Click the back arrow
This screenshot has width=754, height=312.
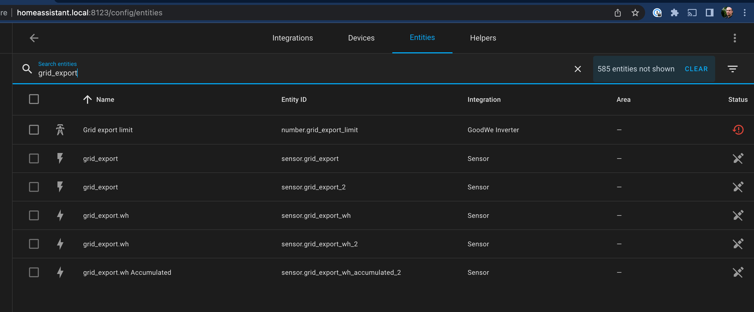34,38
